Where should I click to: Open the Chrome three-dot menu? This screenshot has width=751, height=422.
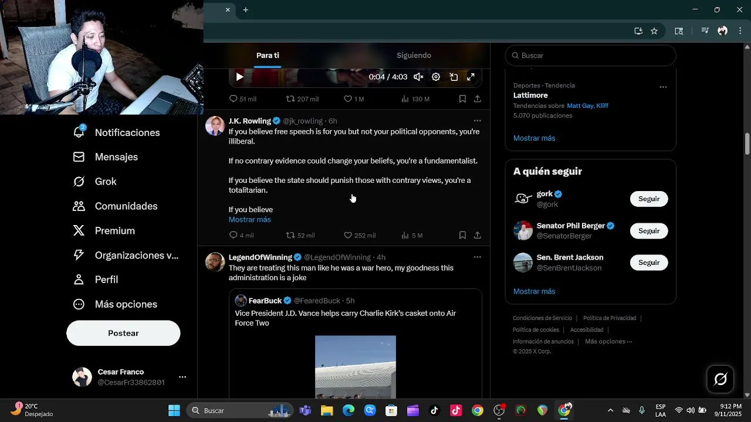pyautogui.click(x=739, y=31)
